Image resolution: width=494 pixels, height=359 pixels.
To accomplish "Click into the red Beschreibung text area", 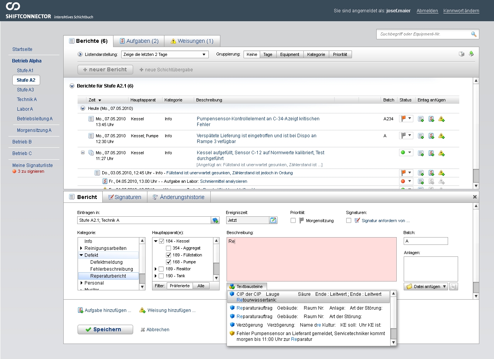I will tap(311, 259).
